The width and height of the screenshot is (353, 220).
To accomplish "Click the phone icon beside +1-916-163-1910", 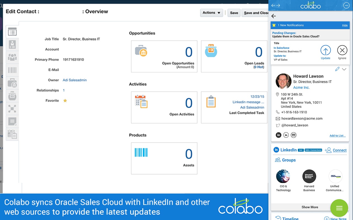I will point(278,112).
